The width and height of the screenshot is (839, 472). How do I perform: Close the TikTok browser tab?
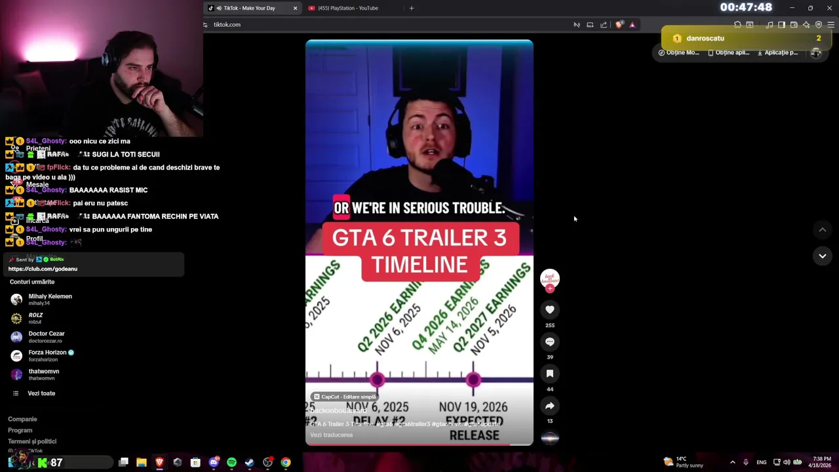click(x=295, y=8)
